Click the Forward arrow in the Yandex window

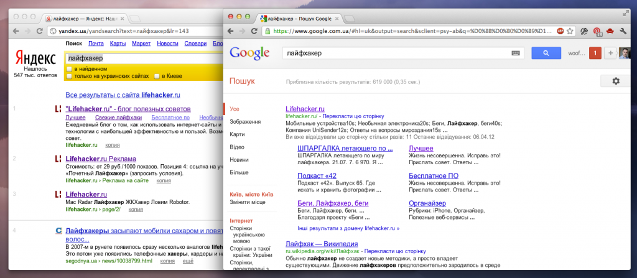click(27, 31)
